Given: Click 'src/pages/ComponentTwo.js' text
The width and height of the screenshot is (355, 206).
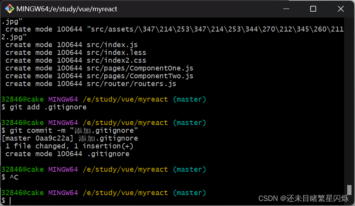Looking at the screenshot, I should pos(140,76).
